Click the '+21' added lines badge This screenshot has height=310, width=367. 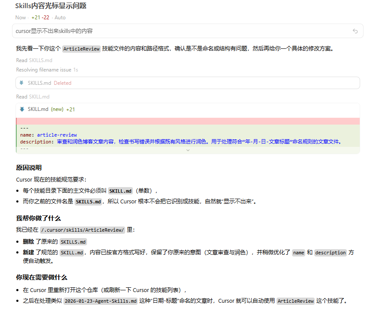pos(70,109)
